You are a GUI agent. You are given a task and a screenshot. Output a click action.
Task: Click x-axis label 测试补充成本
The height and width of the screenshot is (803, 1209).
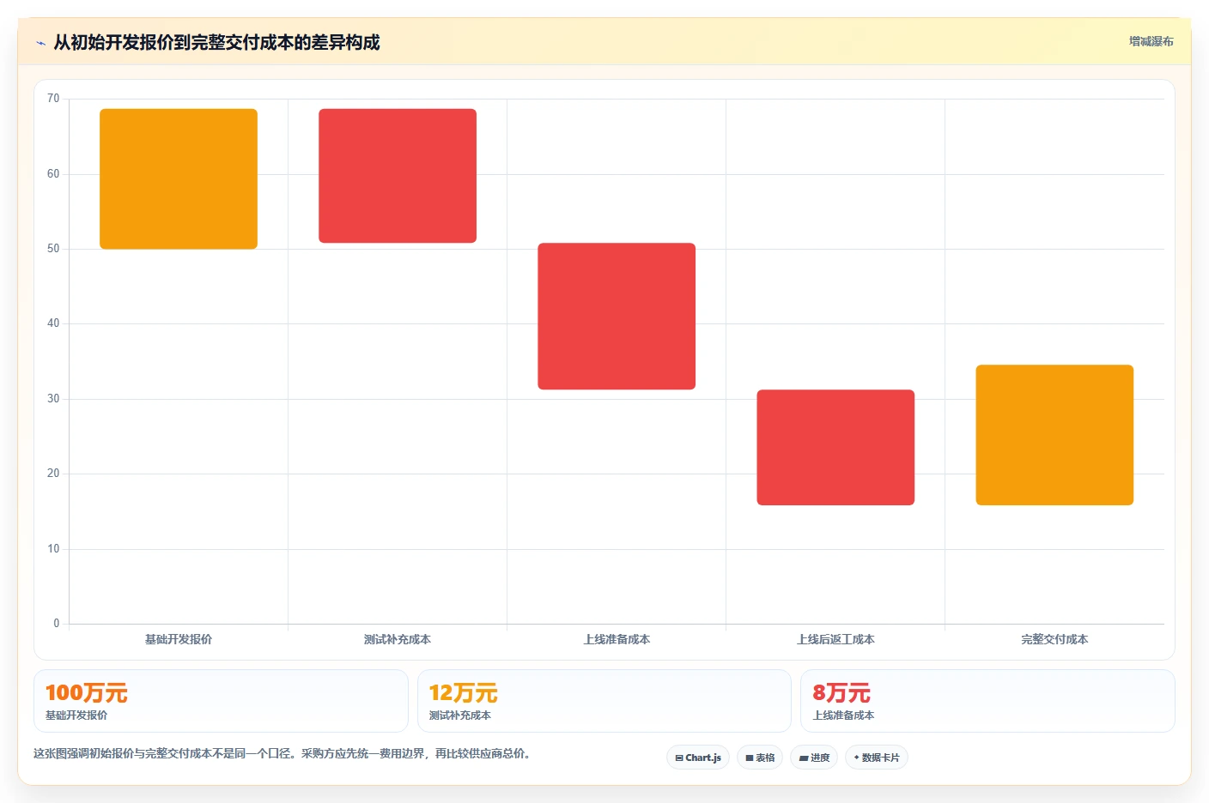click(398, 639)
